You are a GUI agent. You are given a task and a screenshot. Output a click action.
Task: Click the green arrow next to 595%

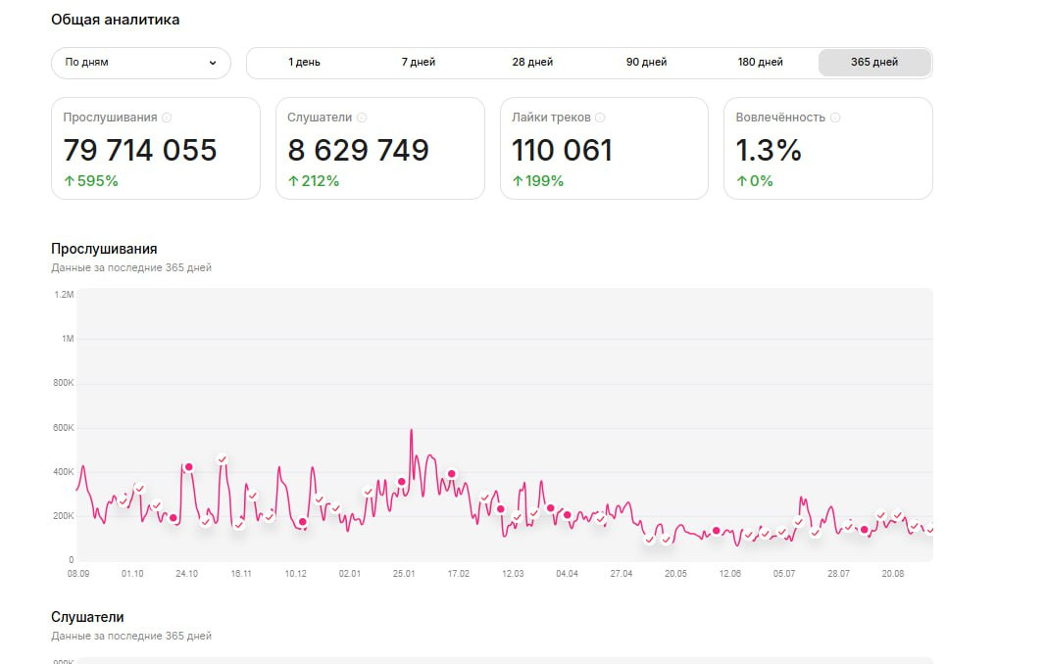pyautogui.click(x=69, y=180)
